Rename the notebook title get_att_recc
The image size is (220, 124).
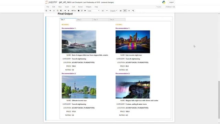65,2
